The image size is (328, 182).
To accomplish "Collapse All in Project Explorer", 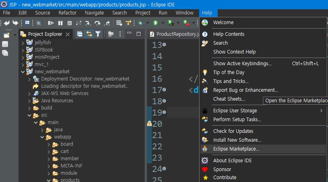I will 80,34.
